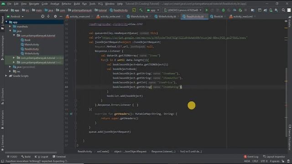
Task: Toggle the editor inspections eye icon
Action: pyautogui.click(x=286, y=21)
